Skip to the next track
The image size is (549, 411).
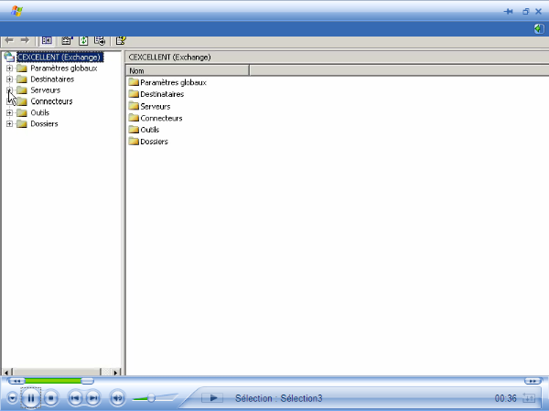pyautogui.click(x=93, y=397)
